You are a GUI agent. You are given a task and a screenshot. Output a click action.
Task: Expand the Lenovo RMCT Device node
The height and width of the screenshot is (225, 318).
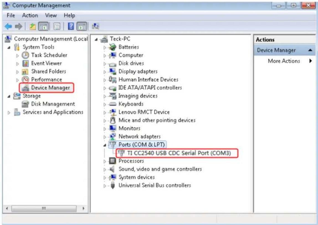click(105, 113)
